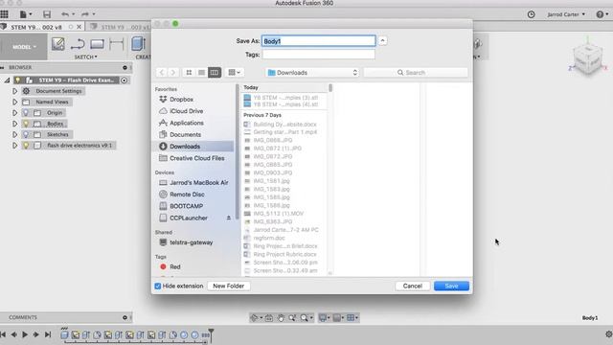Switch dialog to column view
Screen dimensions: 613x345
point(215,73)
